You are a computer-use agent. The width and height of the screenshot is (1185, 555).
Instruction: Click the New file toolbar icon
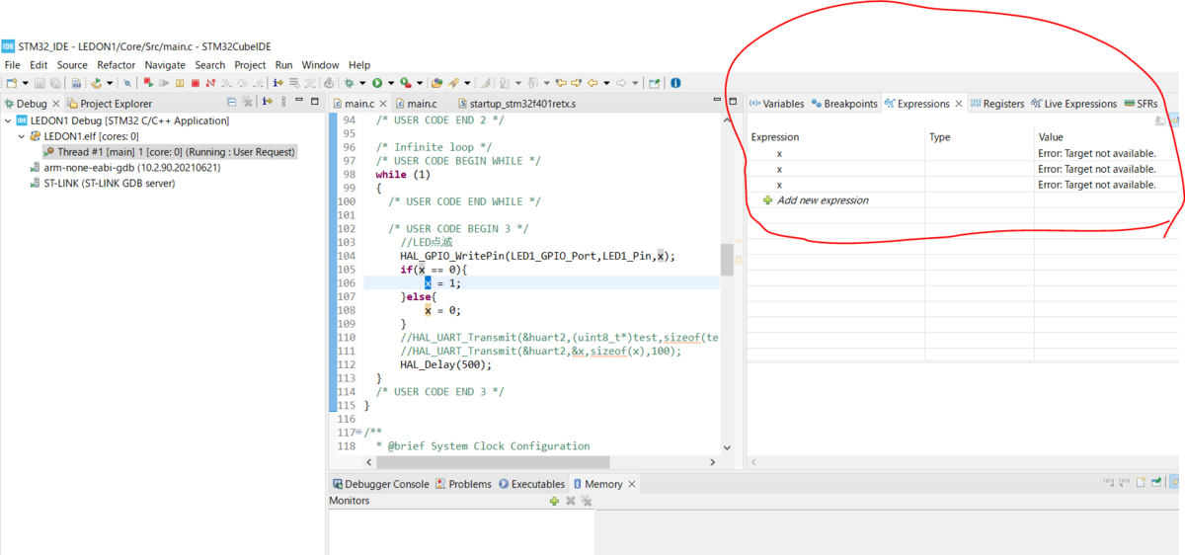pyautogui.click(x=10, y=84)
